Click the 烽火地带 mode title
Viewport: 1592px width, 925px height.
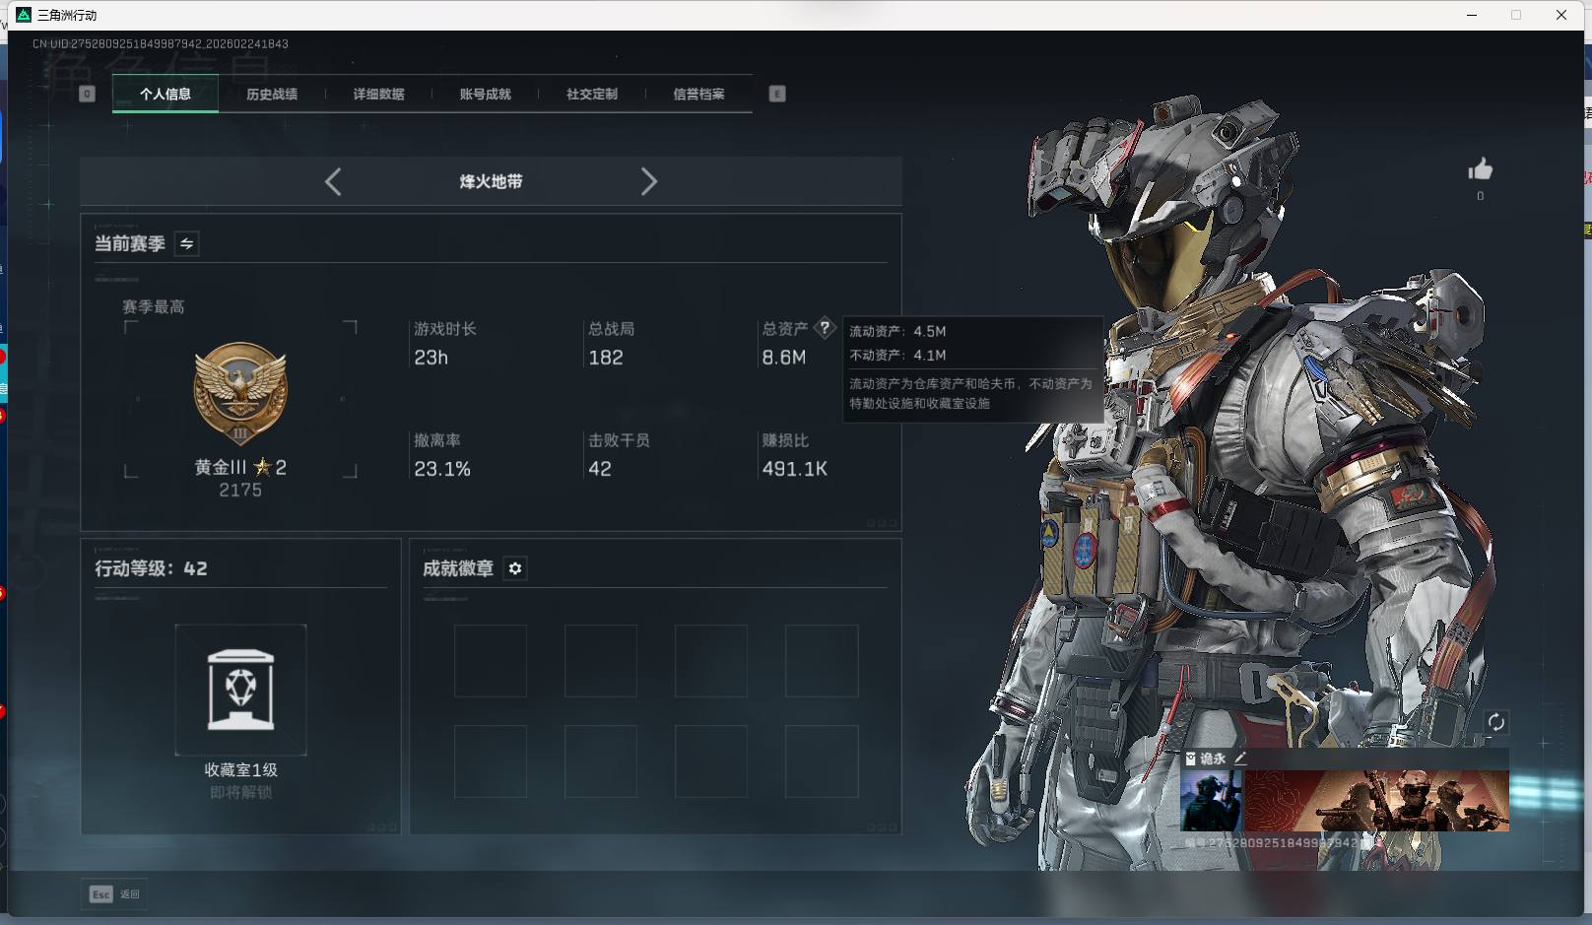491,181
